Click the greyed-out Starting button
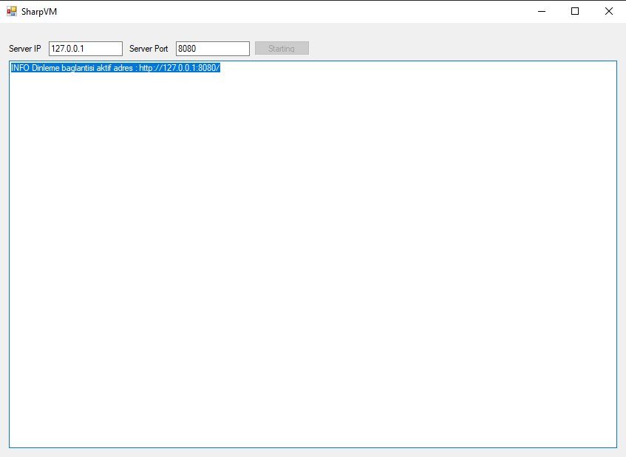Viewport: 626px width, 457px height. 282,48
